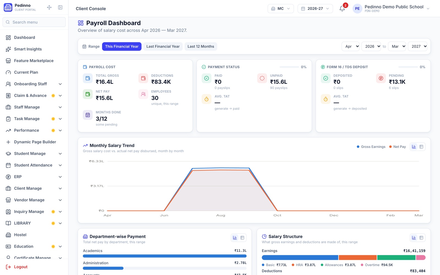Screen dimensions: 440x275
Task: Open Hostel in the sidebar
Action: coord(34,235)
